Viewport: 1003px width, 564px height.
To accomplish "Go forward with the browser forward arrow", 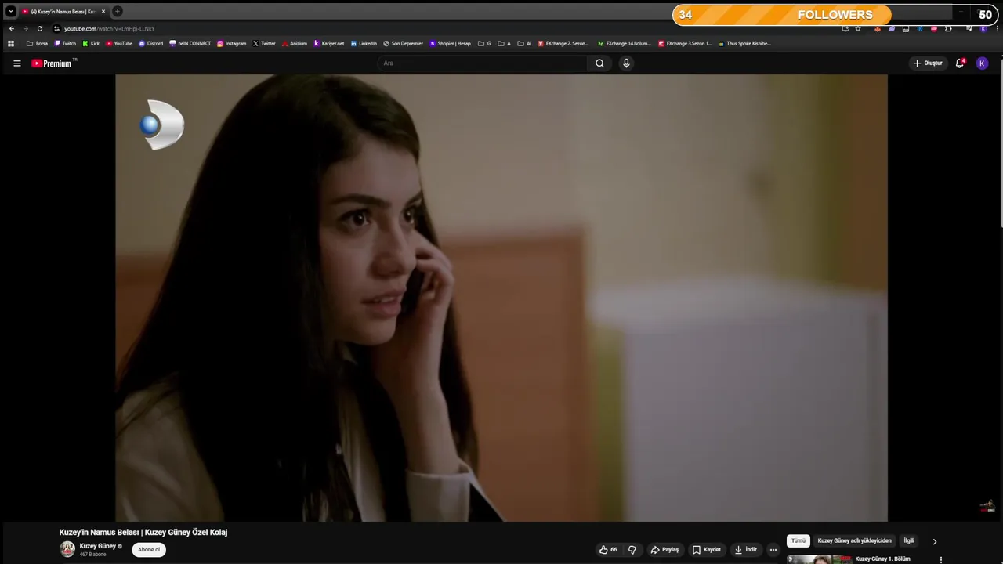I will tap(25, 29).
